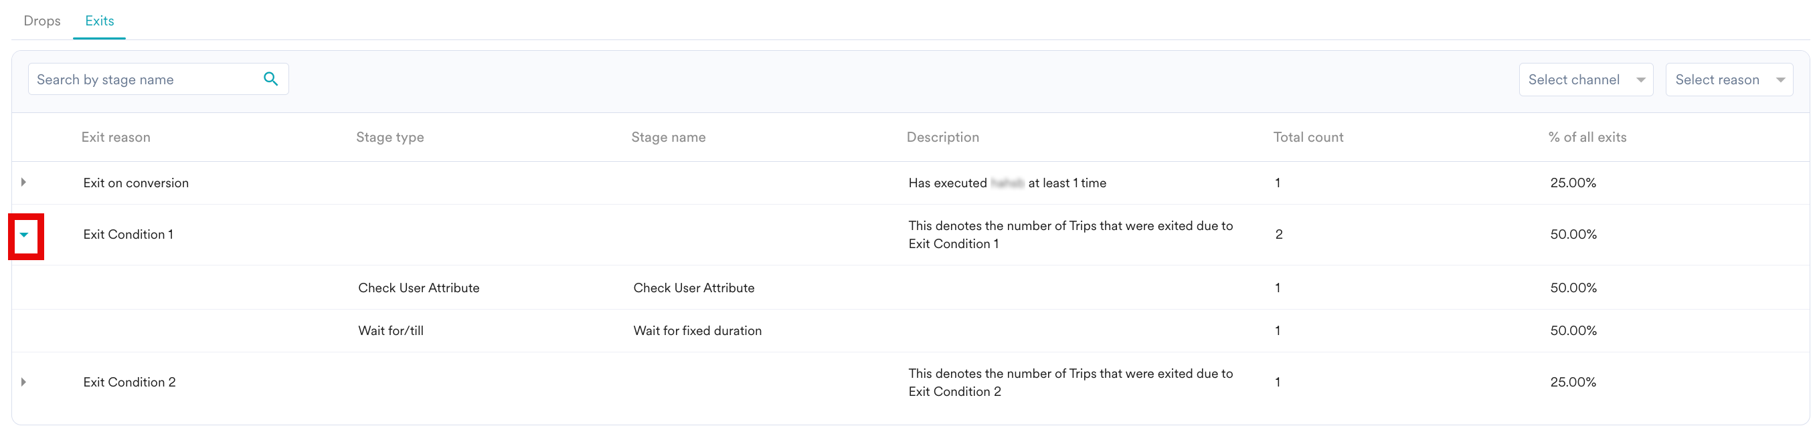Expand the Exit Condition 2 row

[24, 382]
